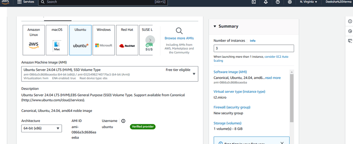Open Info link beside Number of instances

pyautogui.click(x=252, y=41)
